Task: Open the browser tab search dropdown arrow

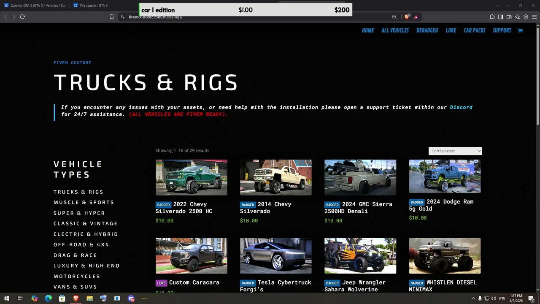Action: click(x=497, y=5)
